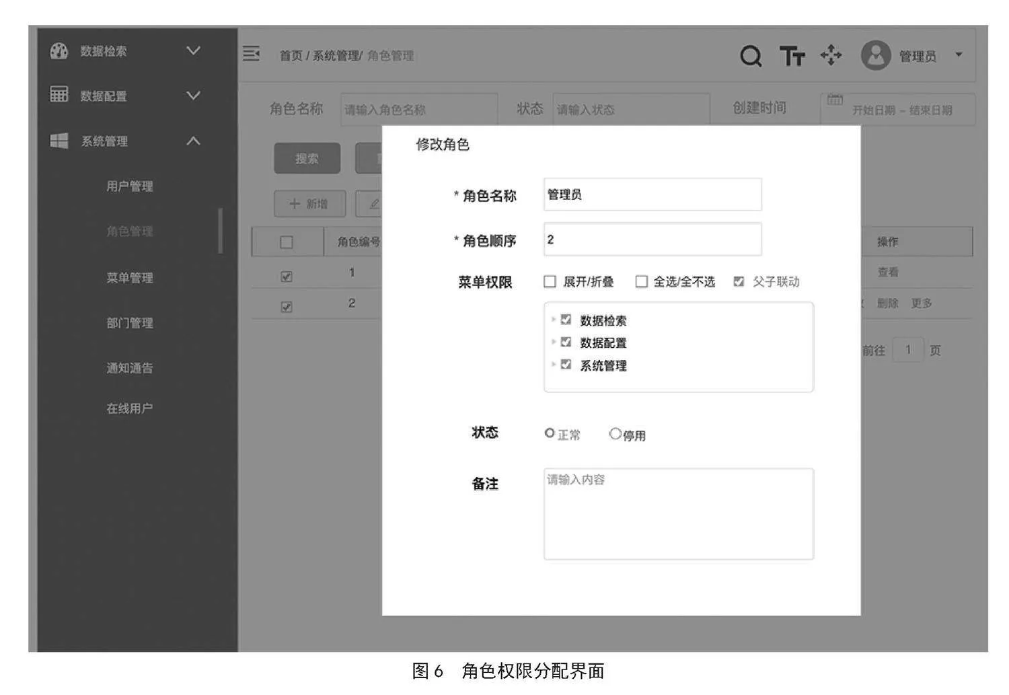Click the 角色编号 column header
1009x695 pixels.
click(359, 242)
